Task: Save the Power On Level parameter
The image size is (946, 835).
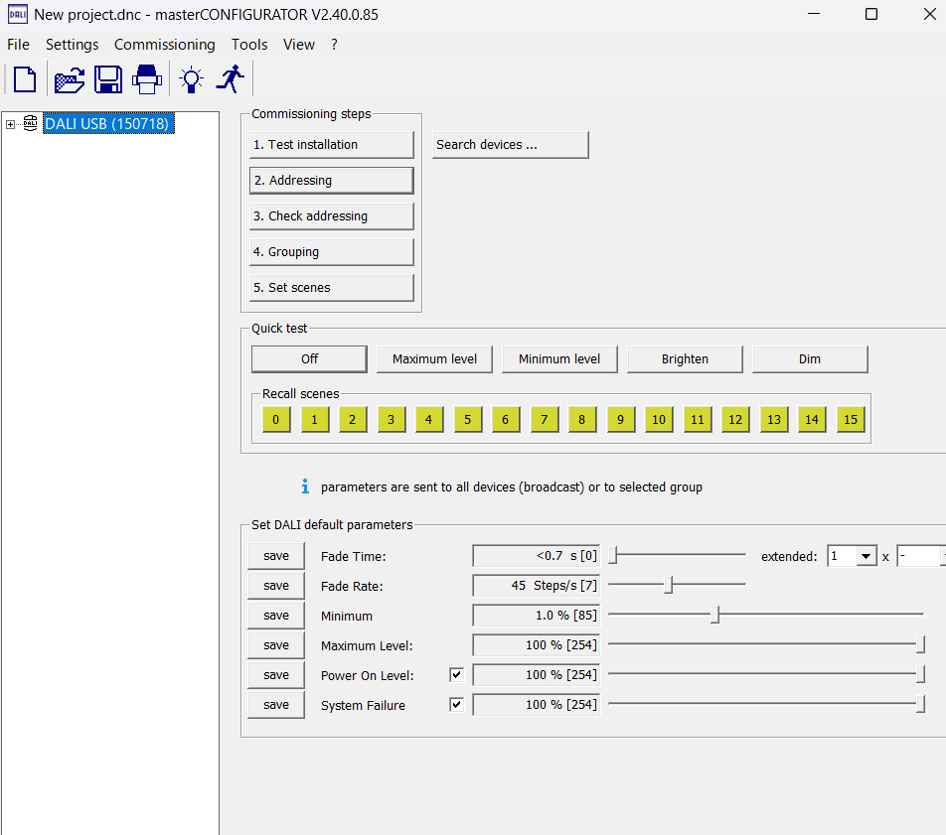Action: coord(276,675)
